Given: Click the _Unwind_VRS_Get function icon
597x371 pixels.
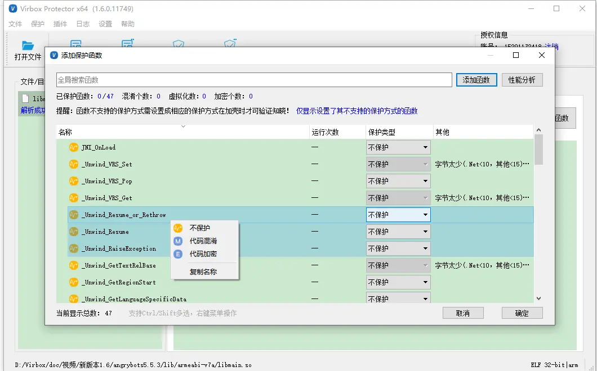Looking at the screenshot, I should (x=73, y=198).
